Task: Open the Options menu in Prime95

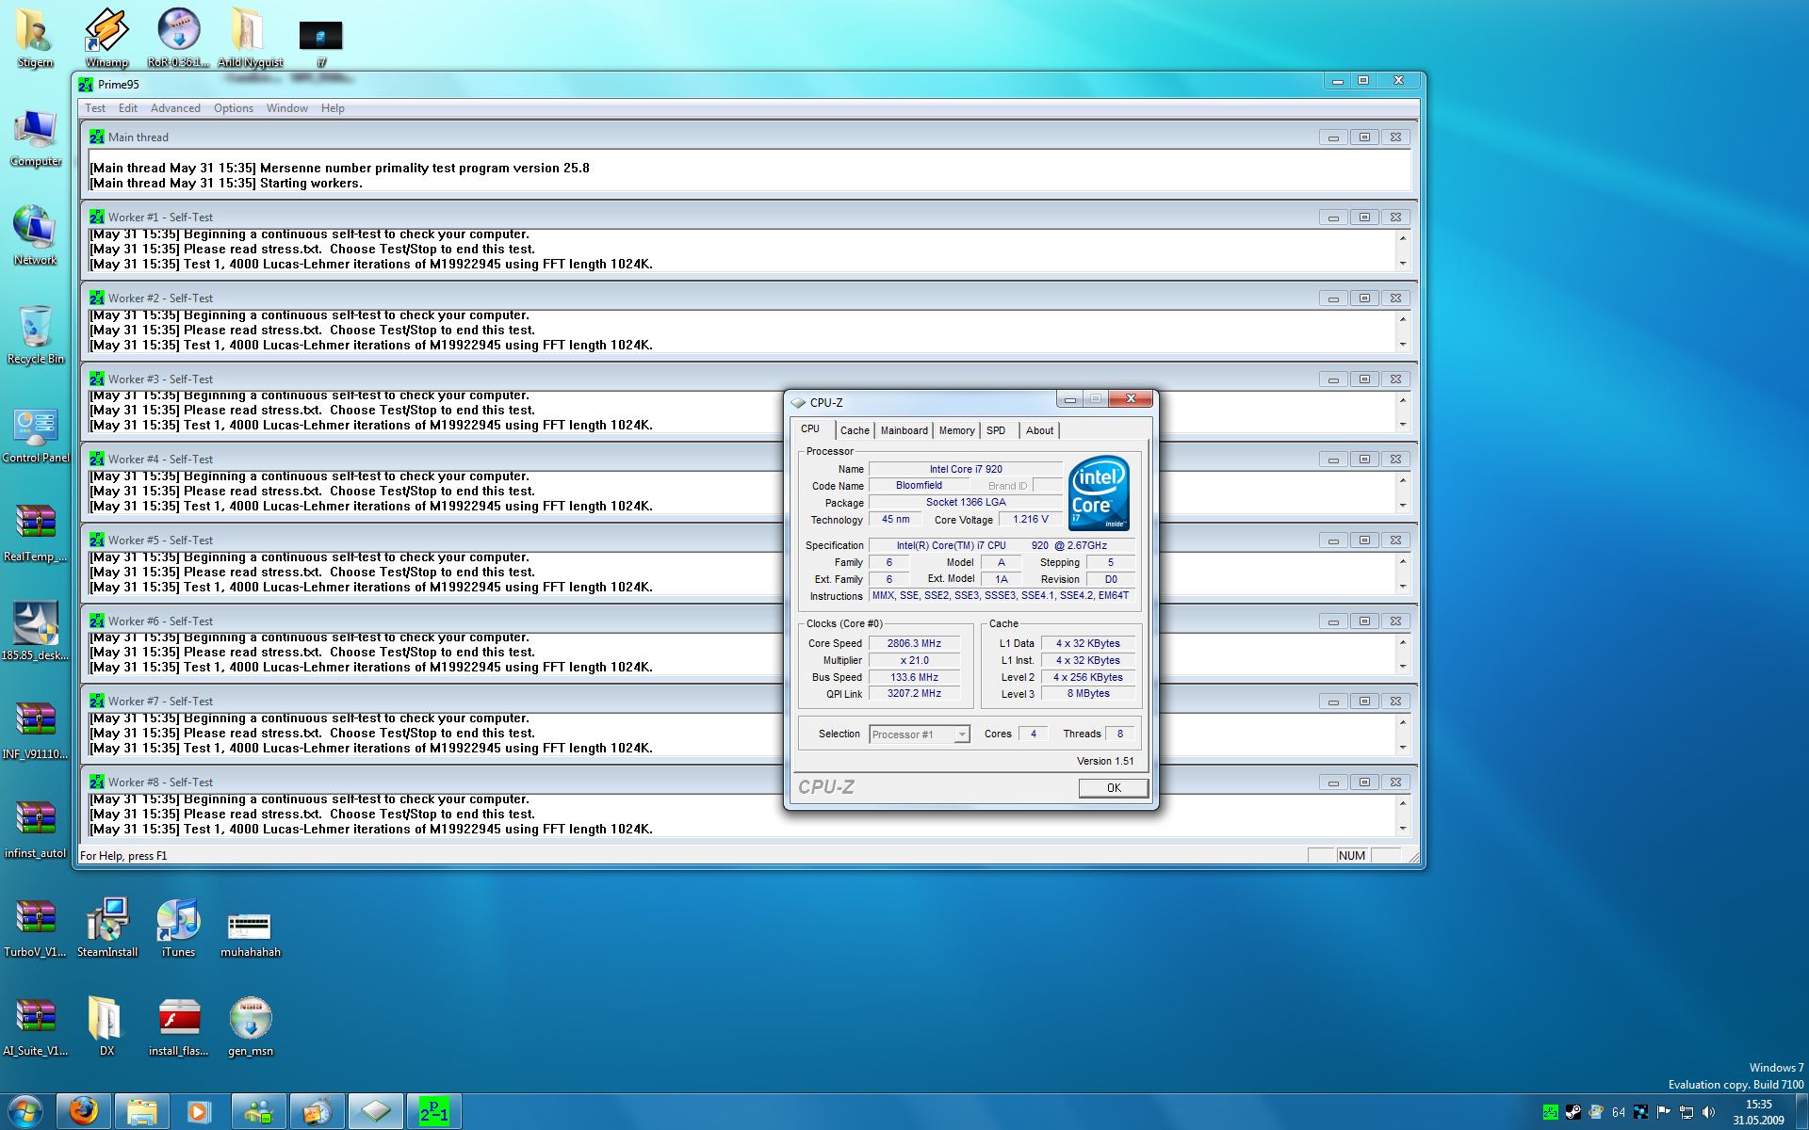Action: 234,108
